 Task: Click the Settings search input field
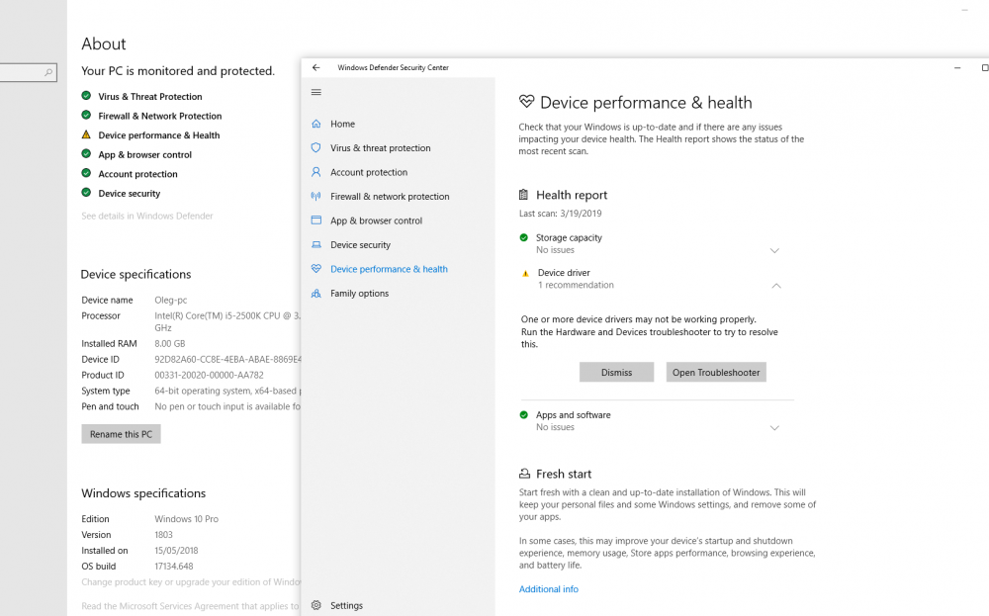[29, 72]
